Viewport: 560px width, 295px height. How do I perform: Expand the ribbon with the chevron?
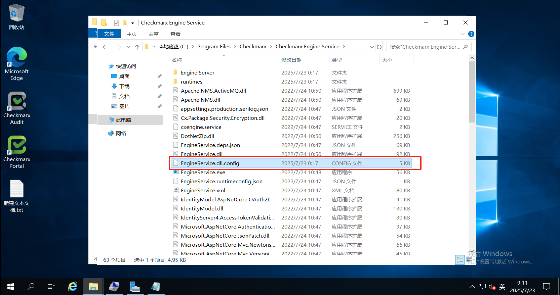pyautogui.click(x=463, y=34)
